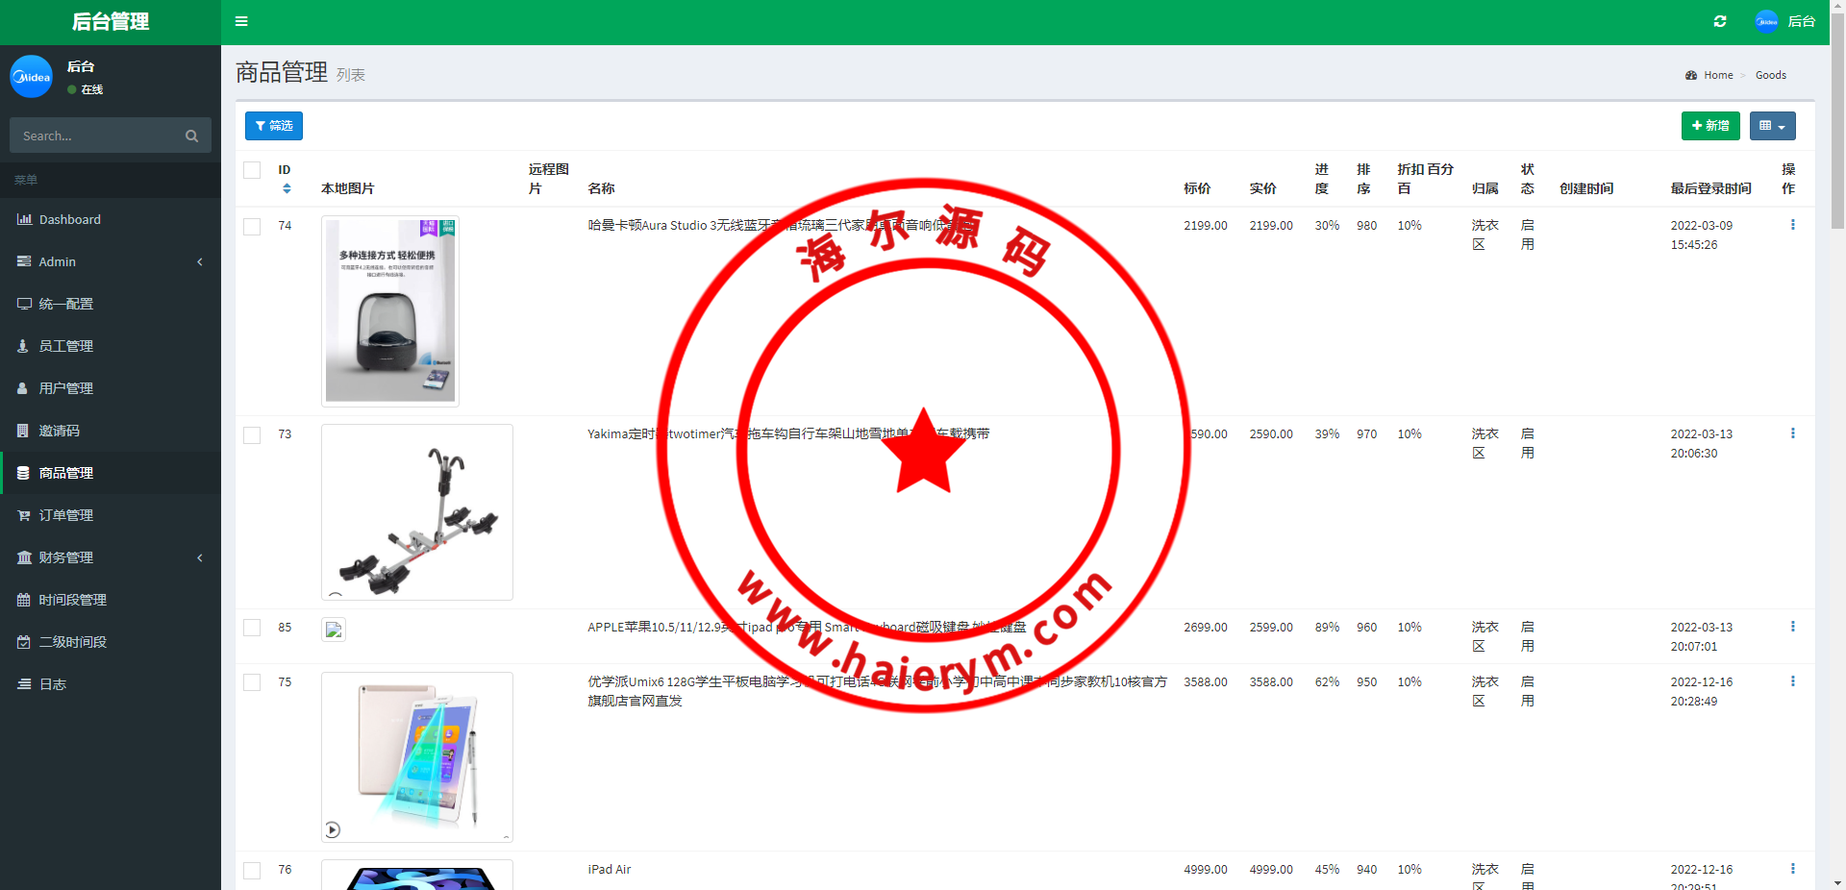Click the 员工管理 icon
Viewport: 1846px width, 890px height.
coord(23,346)
